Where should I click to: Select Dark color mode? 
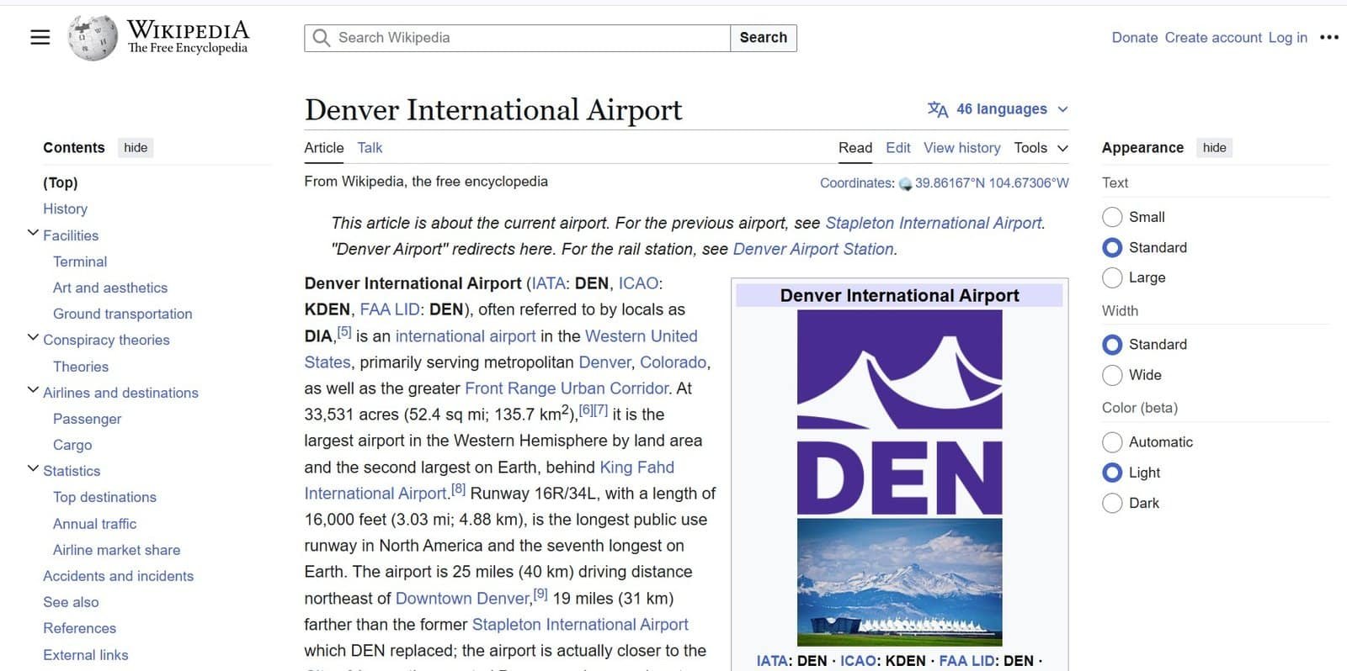coord(1112,503)
